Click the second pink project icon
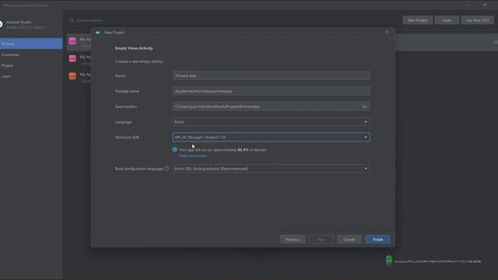Viewport: 498px width, 280px height. [x=72, y=58]
